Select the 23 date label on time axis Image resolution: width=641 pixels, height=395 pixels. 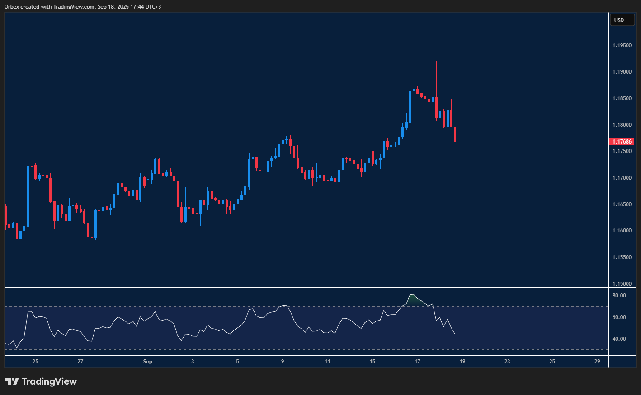507,362
